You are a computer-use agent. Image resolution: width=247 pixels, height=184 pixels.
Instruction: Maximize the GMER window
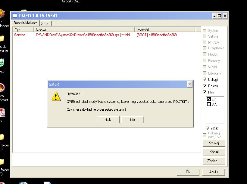[x=219, y=16]
